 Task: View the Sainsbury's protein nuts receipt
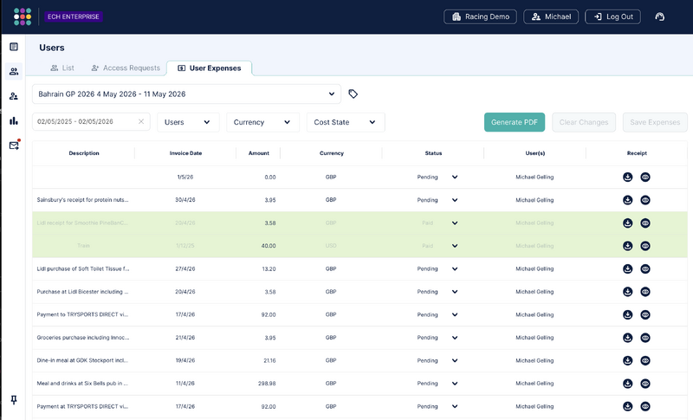click(x=645, y=200)
